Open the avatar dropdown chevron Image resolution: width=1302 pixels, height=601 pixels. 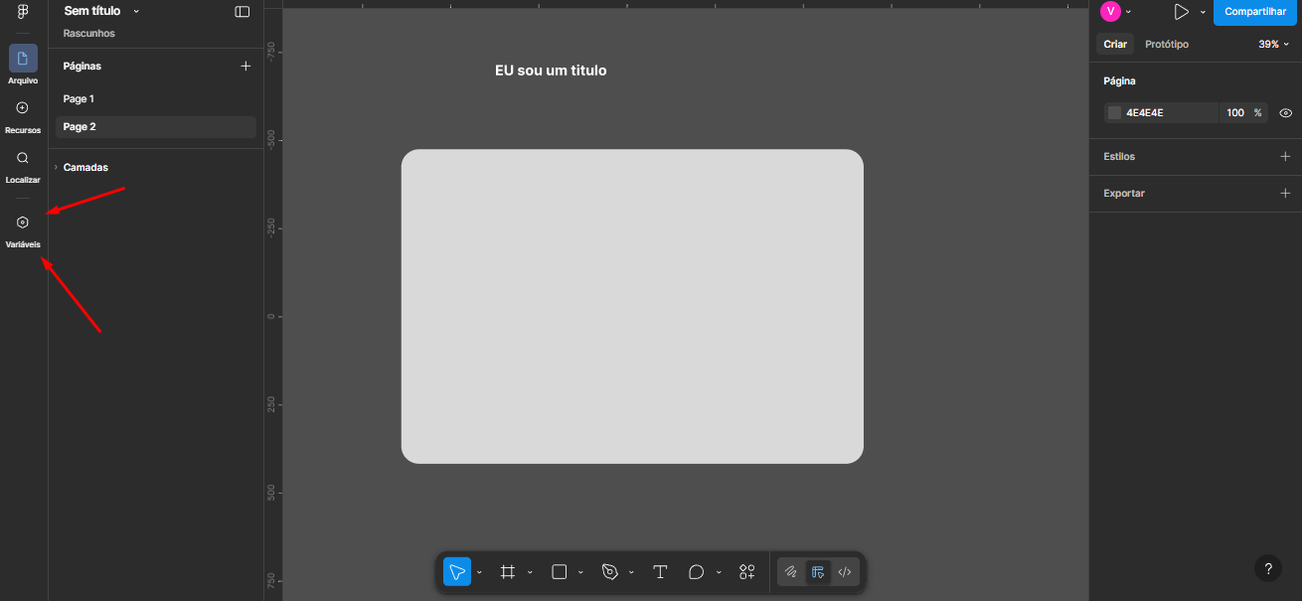click(x=1128, y=12)
